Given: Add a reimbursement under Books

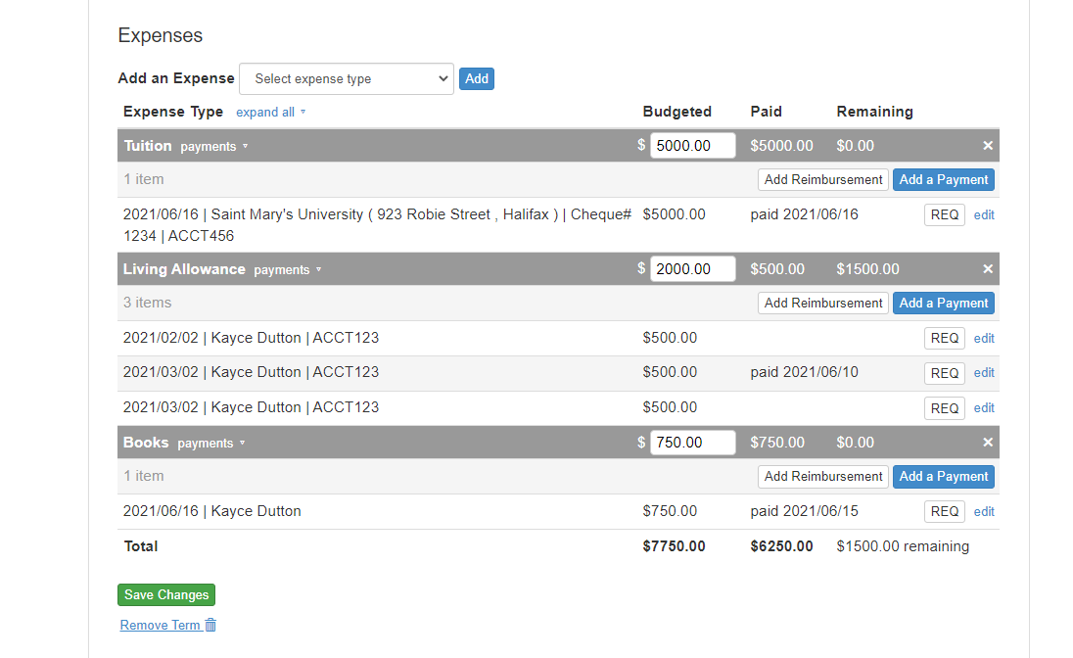Looking at the screenshot, I should tap(823, 476).
